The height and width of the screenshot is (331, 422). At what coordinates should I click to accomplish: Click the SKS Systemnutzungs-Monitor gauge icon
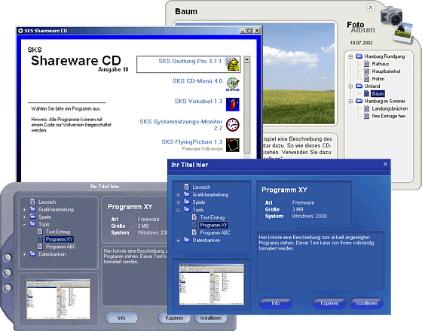(233, 125)
